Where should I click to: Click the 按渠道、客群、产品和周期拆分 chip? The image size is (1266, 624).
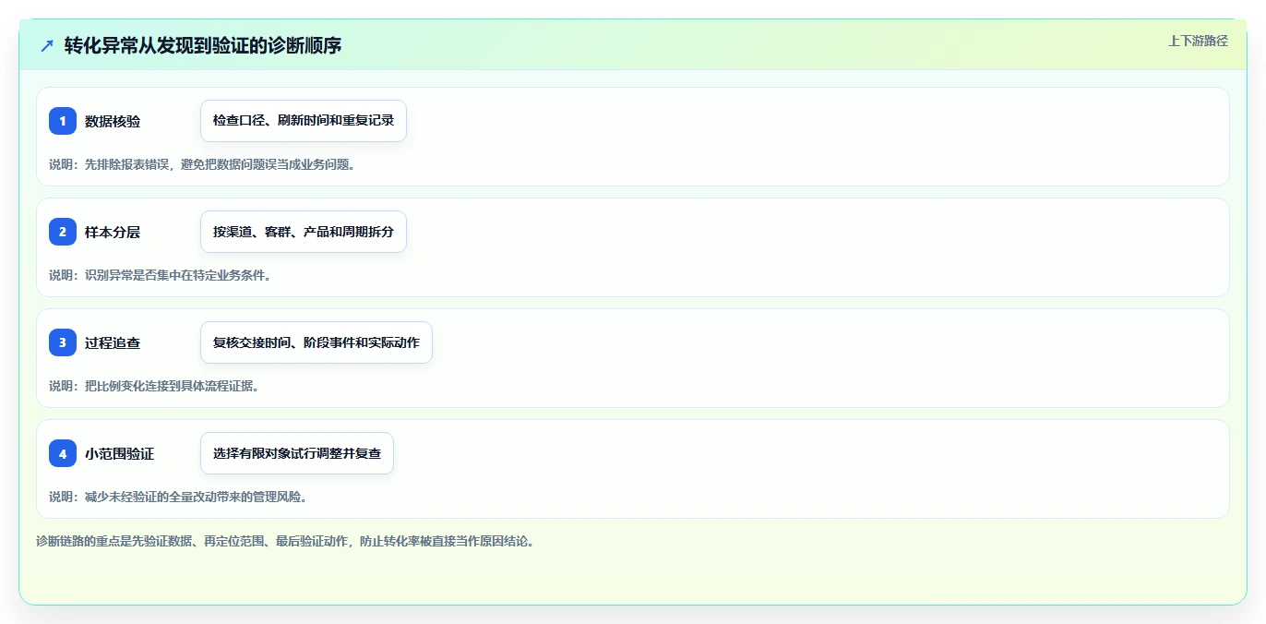click(x=304, y=232)
